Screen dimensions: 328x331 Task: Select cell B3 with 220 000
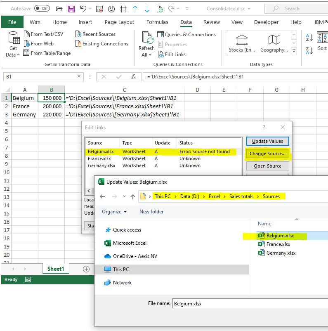(52, 114)
